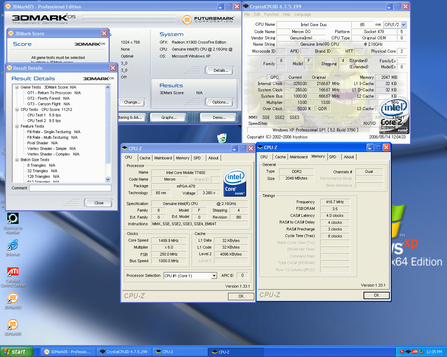The image size is (447, 357).
Task: Click the Futuremark orange logo icon
Action: pos(187,20)
